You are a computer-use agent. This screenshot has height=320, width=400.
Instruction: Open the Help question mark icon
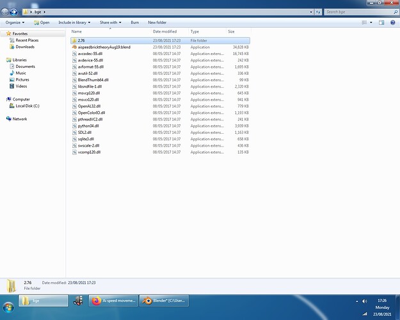coord(392,22)
